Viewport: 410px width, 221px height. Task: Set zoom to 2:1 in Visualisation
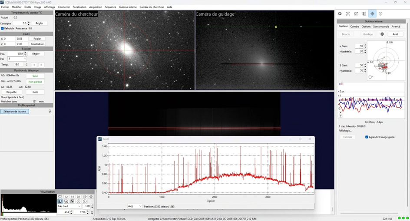[79, 197]
